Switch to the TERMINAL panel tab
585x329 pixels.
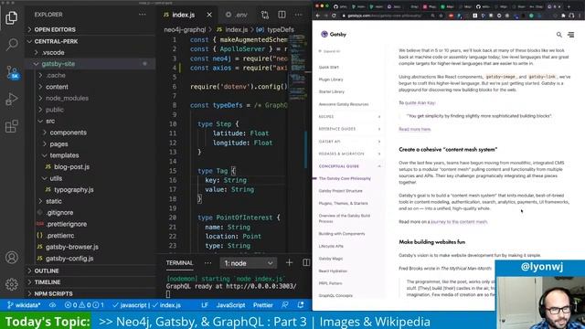[179, 263]
